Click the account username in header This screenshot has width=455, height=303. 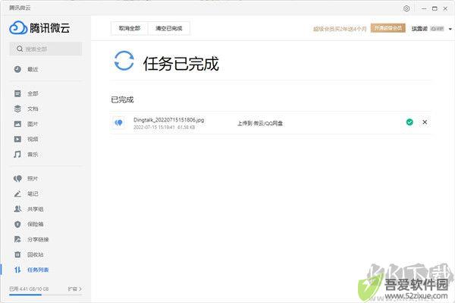pos(419,28)
